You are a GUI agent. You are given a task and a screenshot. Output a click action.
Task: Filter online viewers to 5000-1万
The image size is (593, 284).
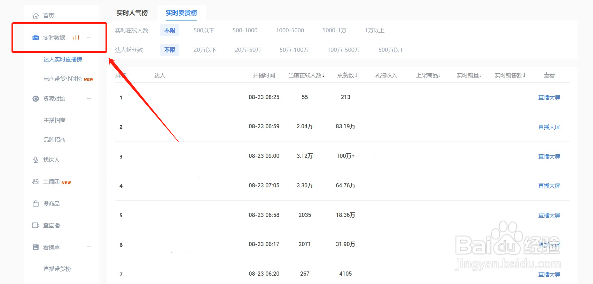(334, 31)
